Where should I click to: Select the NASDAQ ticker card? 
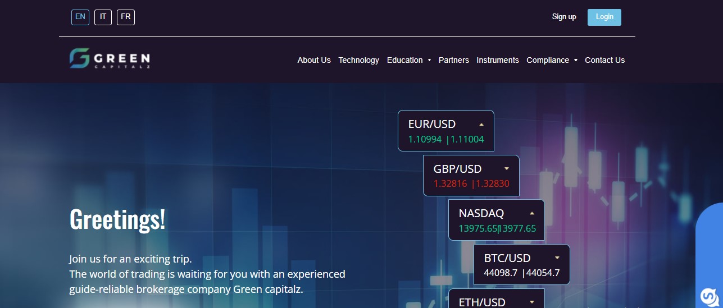(x=497, y=220)
